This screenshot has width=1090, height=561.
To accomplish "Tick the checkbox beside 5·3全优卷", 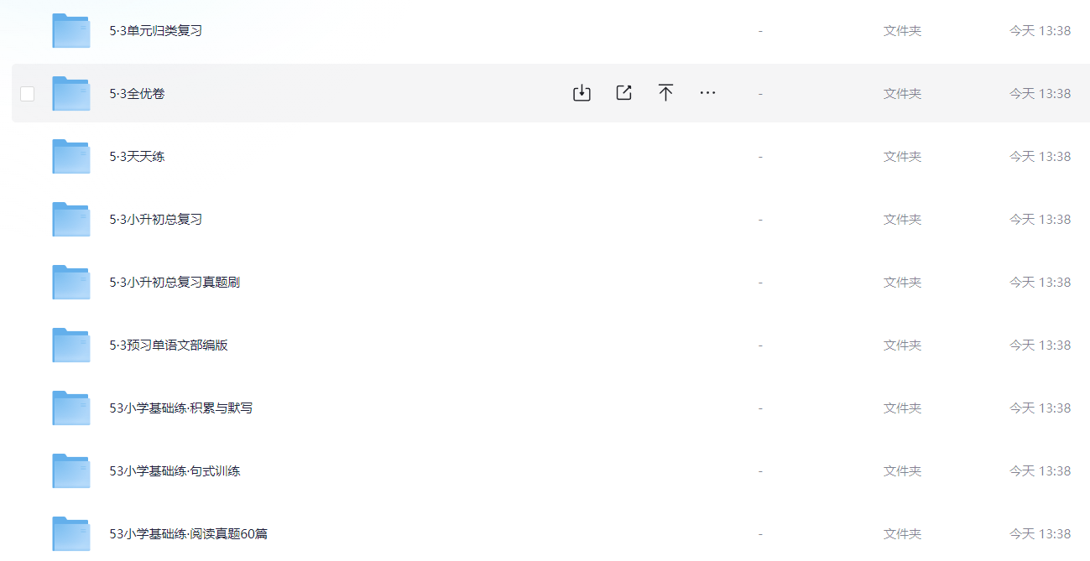I will [28, 94].
